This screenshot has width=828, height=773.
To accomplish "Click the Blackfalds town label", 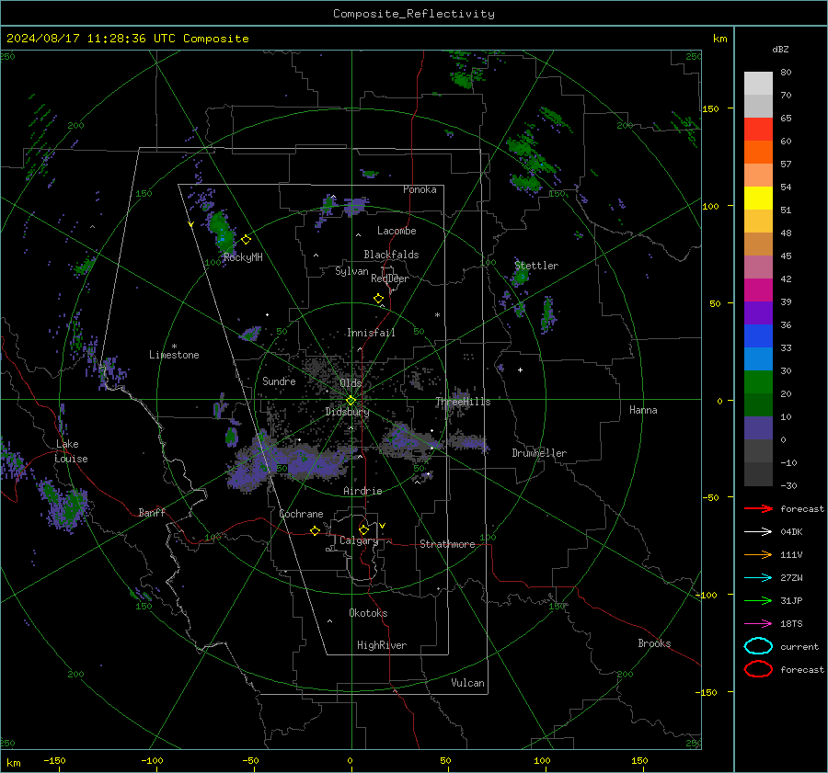I will pos(391,255).
